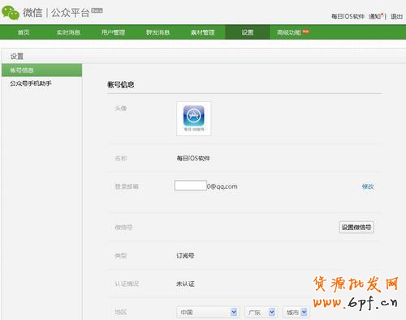The height and width of the screenshot is (320, 406).
Task: Open the 城市 city dropdown
Action: pyautogui.click(x=296, y=313)
